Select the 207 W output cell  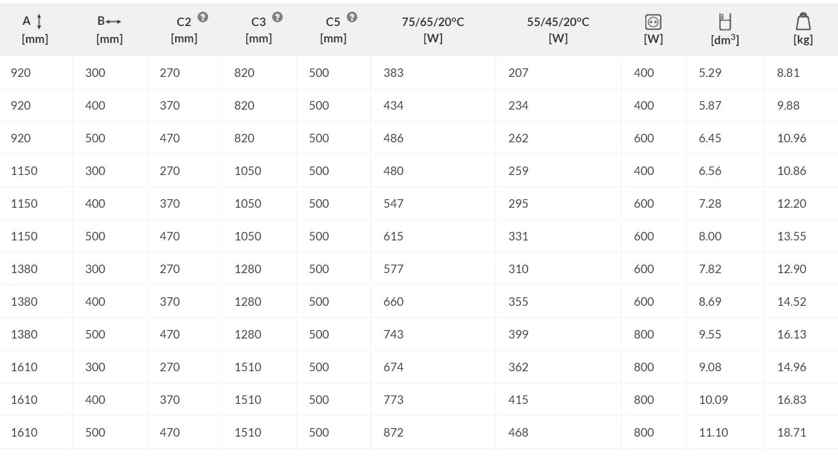[518, 73]
